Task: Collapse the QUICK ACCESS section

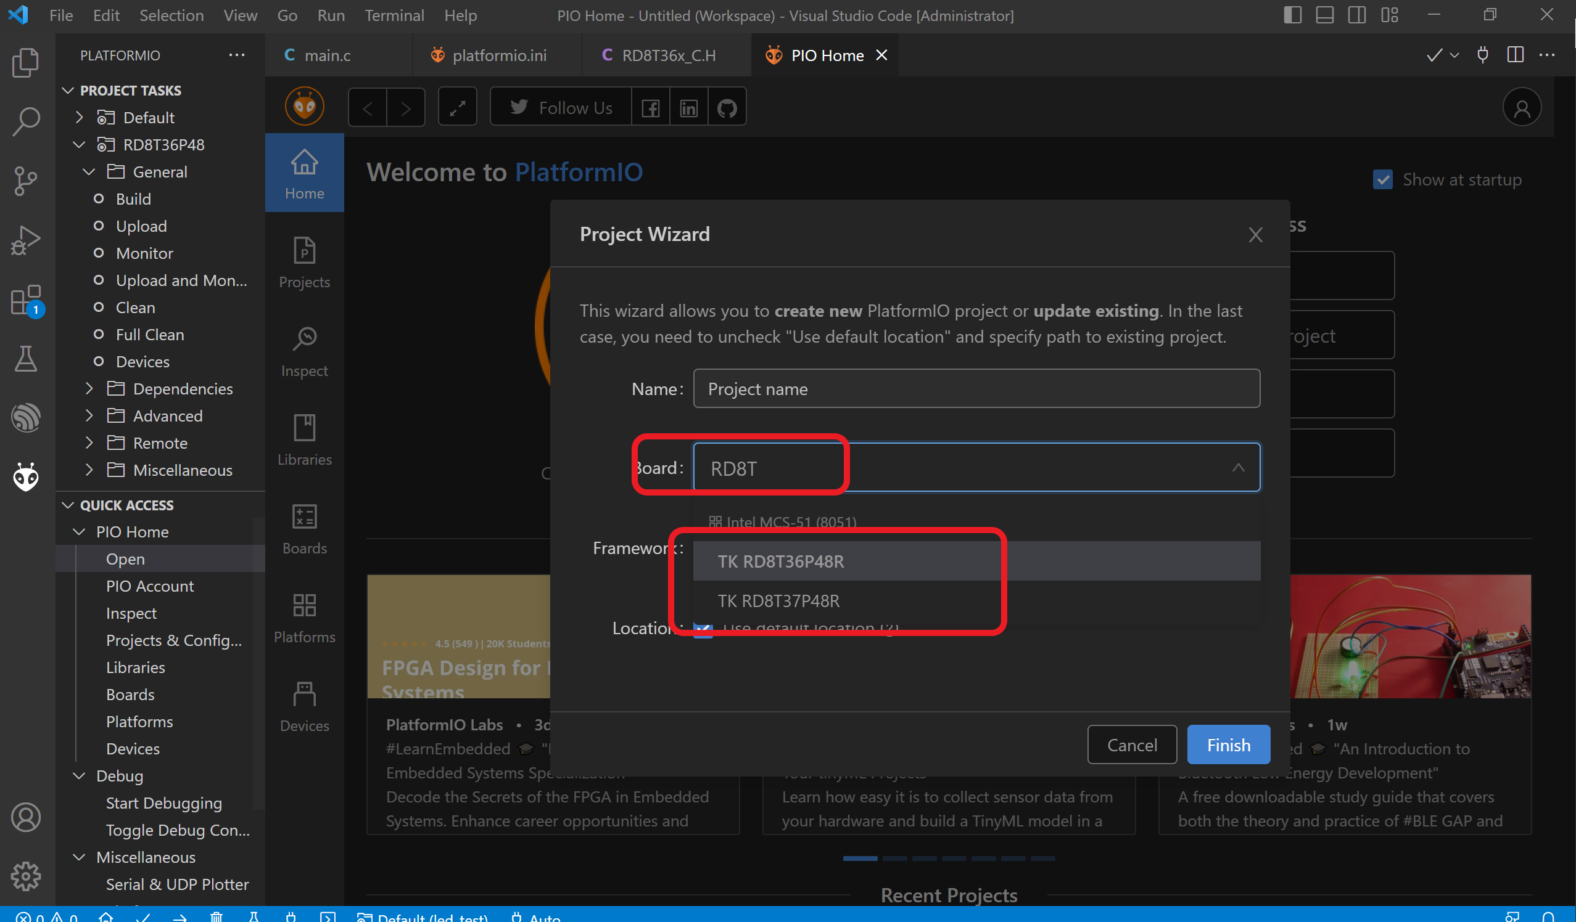Action: point(68,505)
